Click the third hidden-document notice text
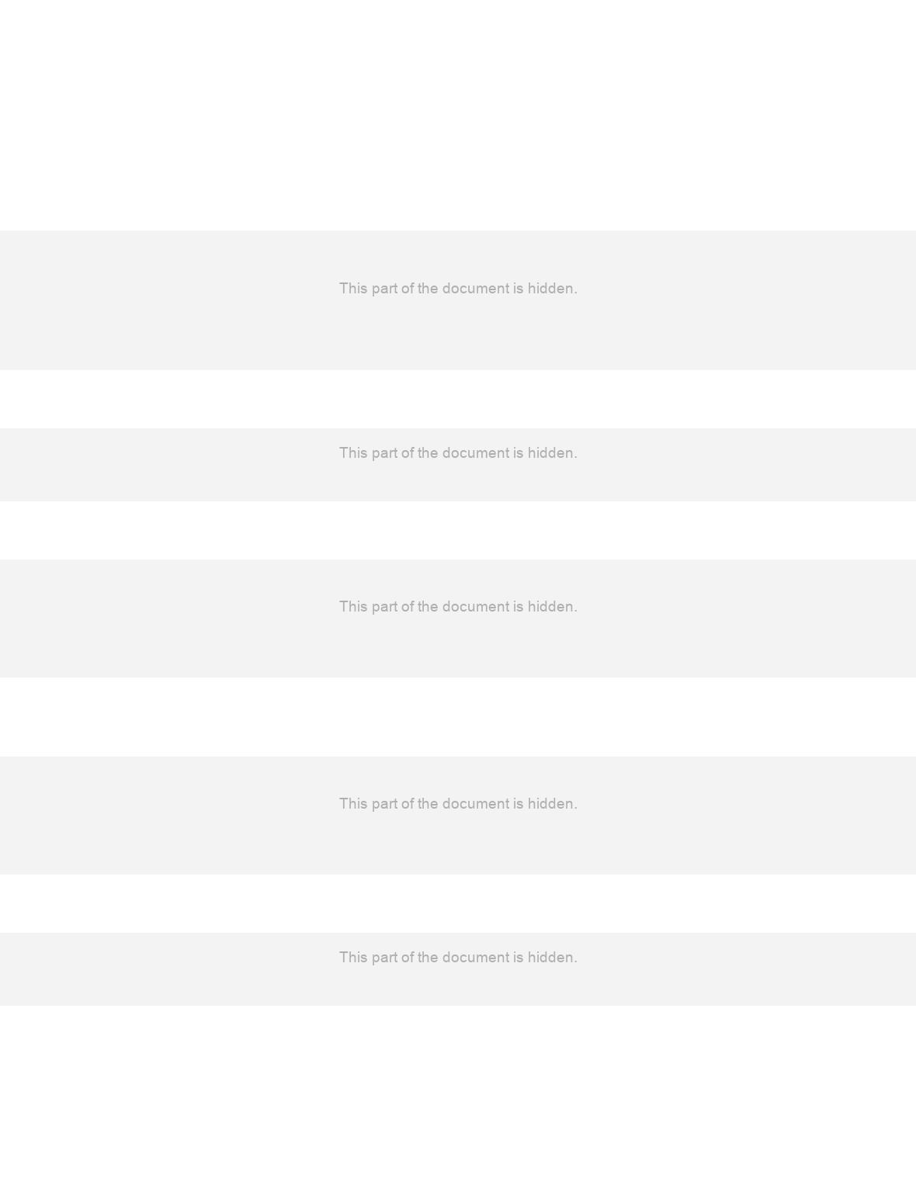Screen dimensions: 916x1185 coord(458,607)
